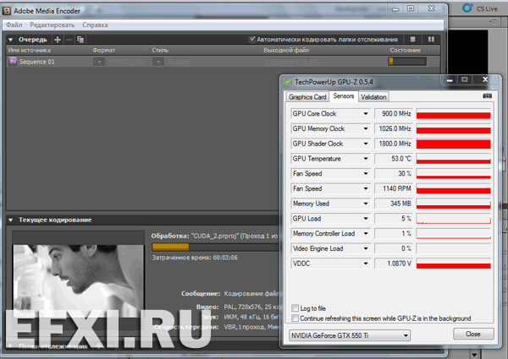Open the VDDC sensor dropdown
The width and height of the screenshot is (508, 359).
(x=366, y=264)
